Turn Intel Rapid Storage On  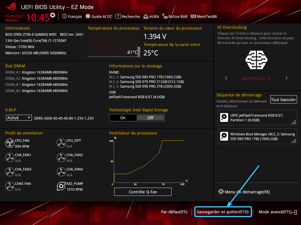click(123, 118)
